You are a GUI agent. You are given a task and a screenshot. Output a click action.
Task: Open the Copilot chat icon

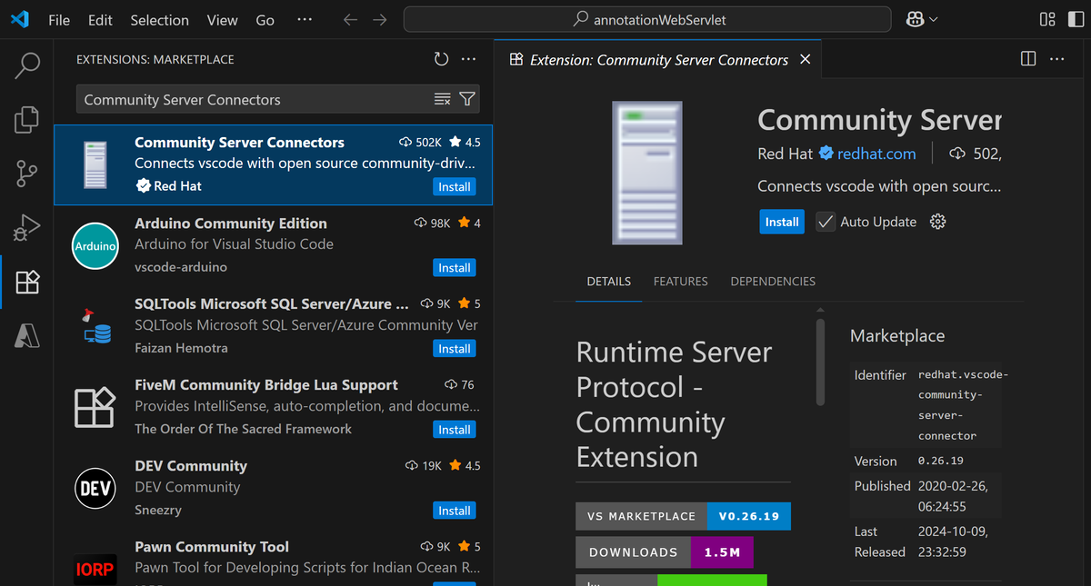coord(915,19)
